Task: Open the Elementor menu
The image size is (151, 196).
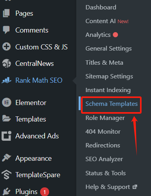Action: [x=31, y=103]
